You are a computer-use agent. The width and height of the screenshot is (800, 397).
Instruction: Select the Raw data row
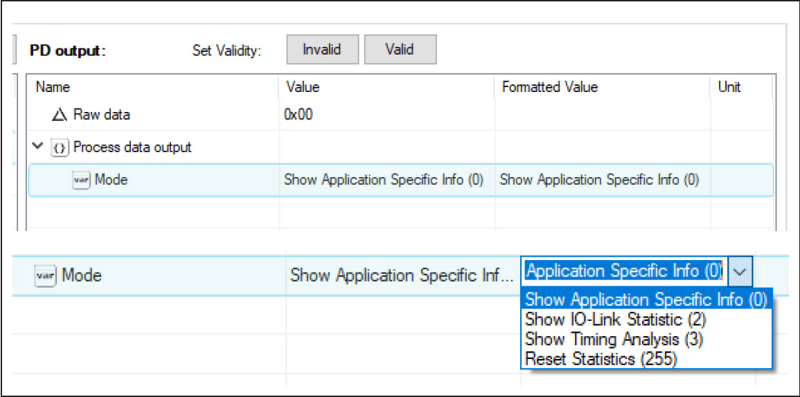(x=401, y=116)
